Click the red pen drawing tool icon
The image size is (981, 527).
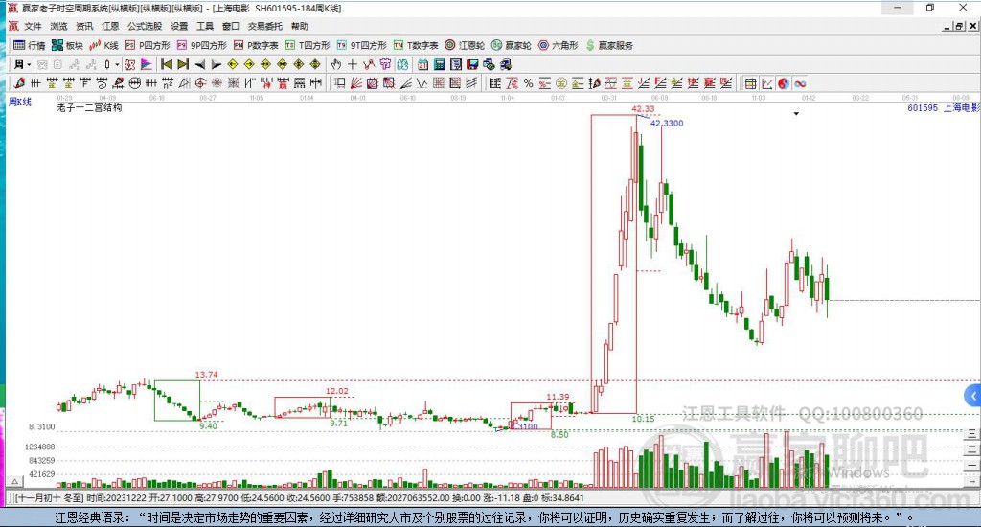click(x=19, y=83)
